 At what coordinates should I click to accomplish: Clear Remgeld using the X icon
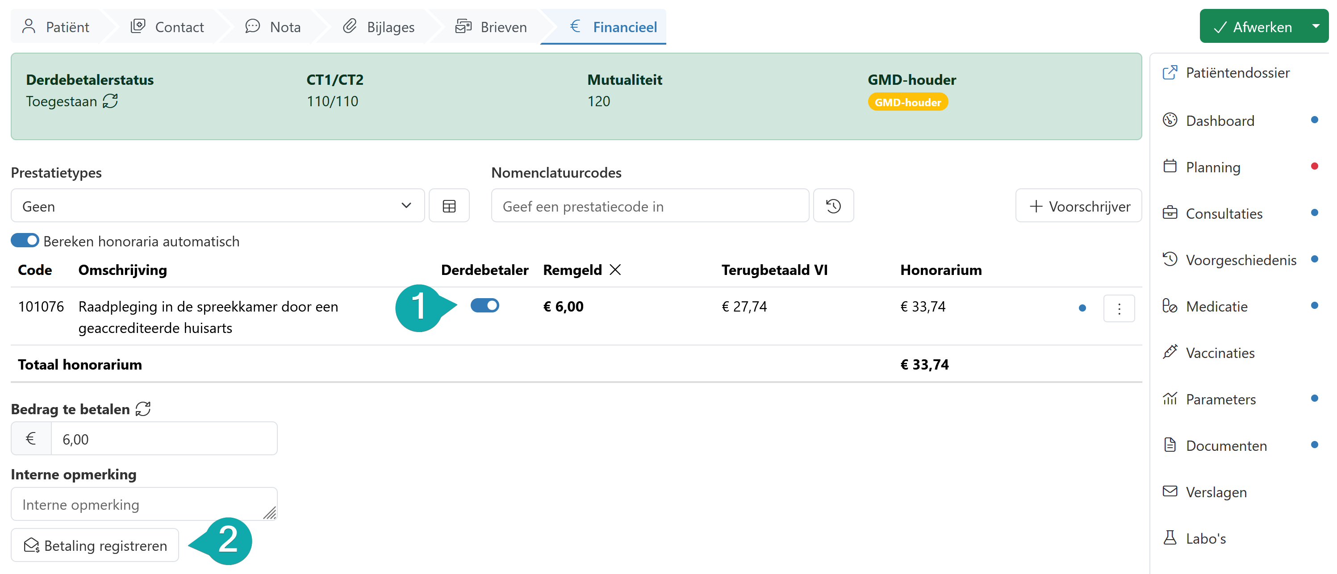[615, 270]
